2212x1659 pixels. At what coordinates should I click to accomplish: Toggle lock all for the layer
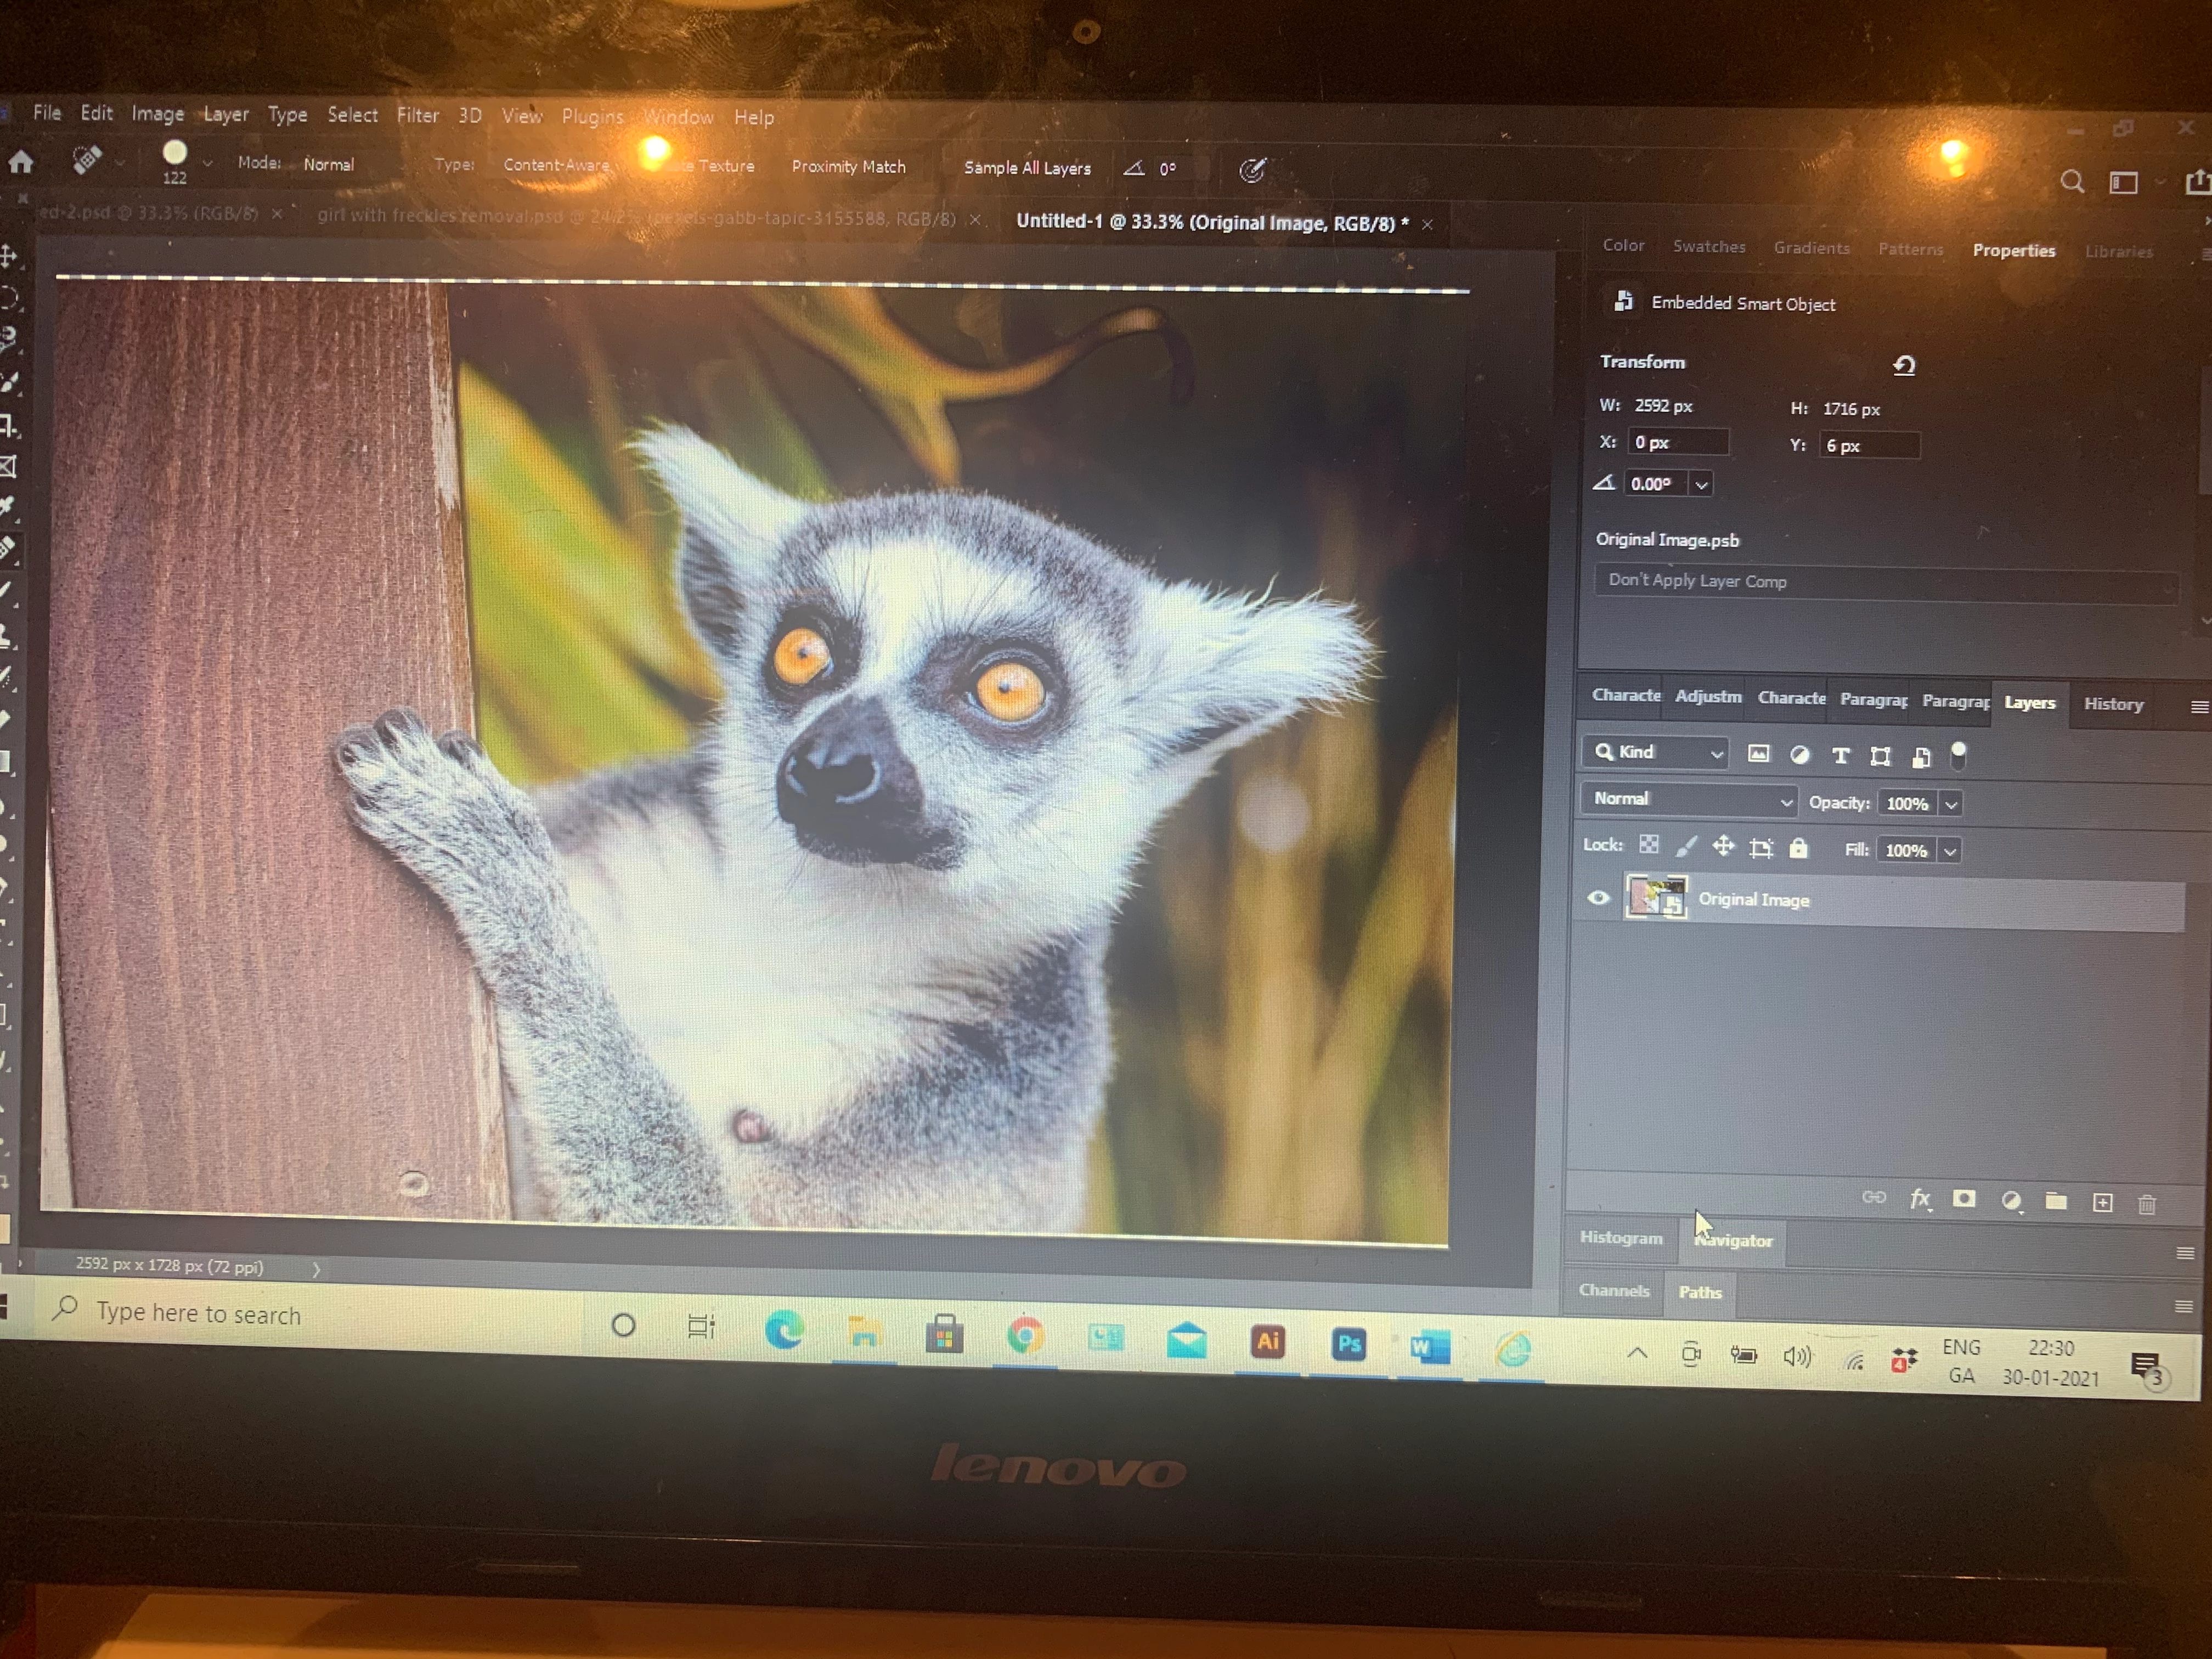pyautogui.click(x=1798, y=849)
